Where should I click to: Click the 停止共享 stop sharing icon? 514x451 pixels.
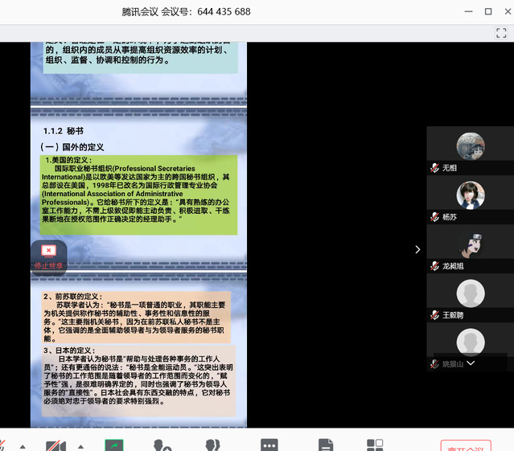pos(48,256)
